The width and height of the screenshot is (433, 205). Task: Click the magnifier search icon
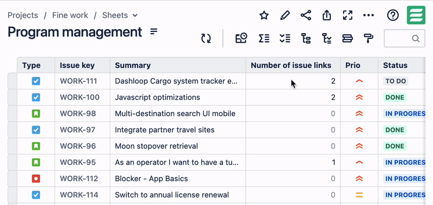(416, 38)
